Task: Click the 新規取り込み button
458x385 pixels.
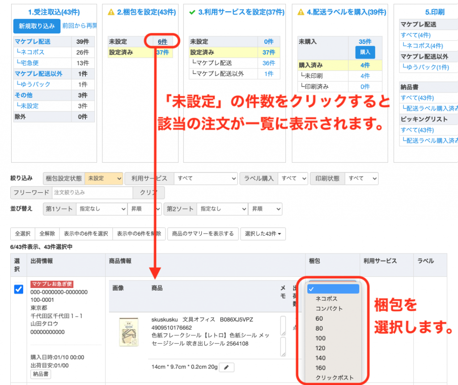Action: (x=37, y=26)
